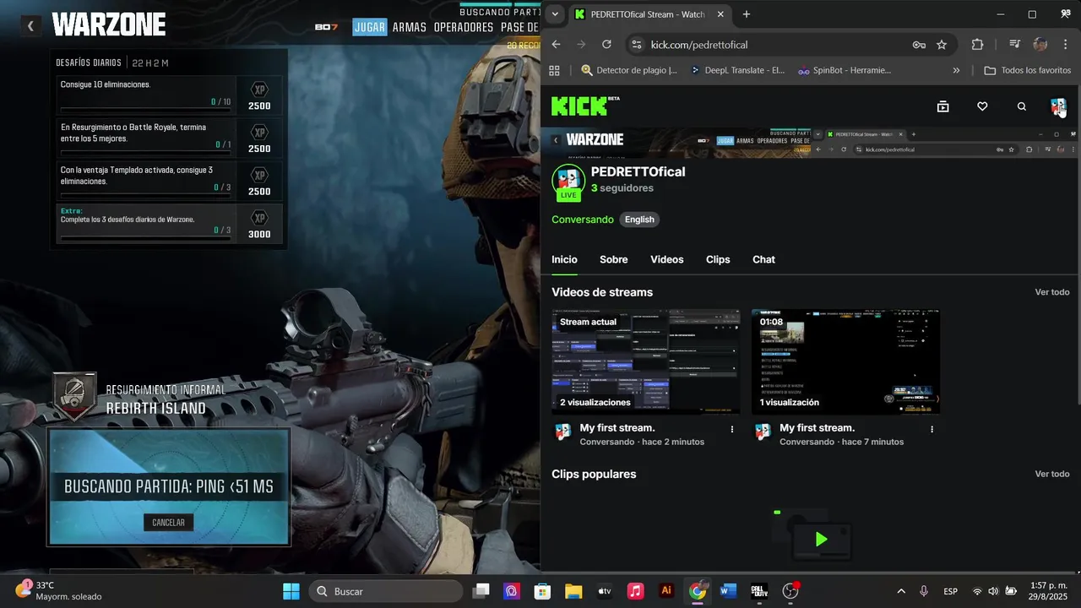Open Chrome apps grid shortcut
Screen dimensions: 1081x608
pos(555,70)
